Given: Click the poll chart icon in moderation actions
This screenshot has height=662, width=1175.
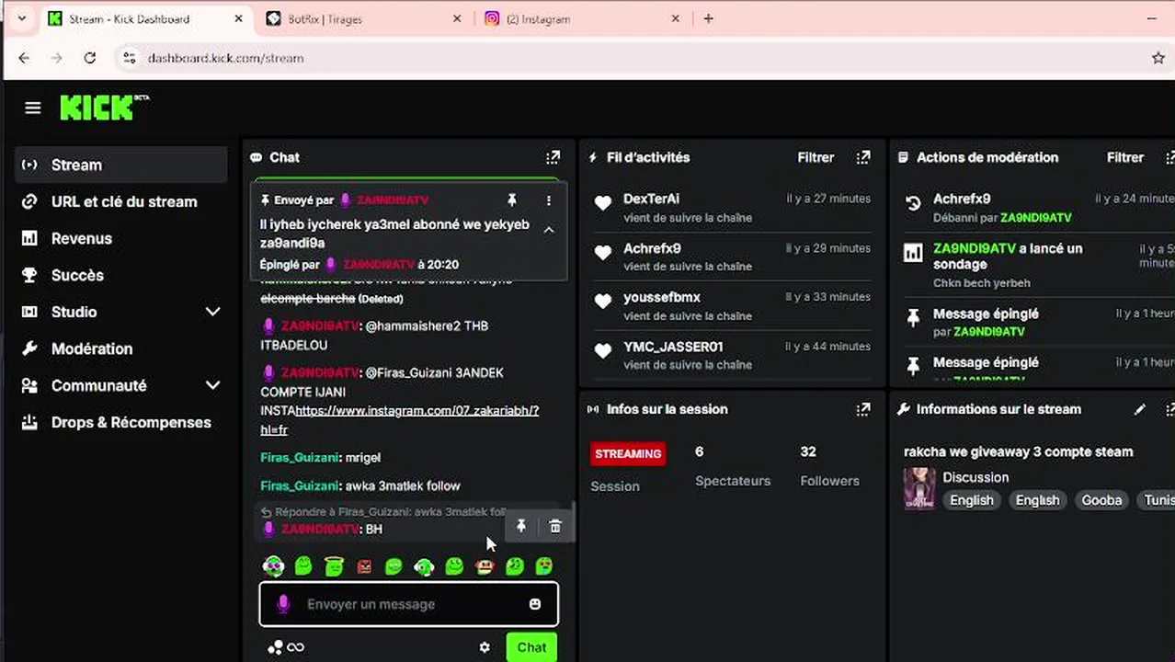Looking at the screenshot, I should click(x=913, y=253).
